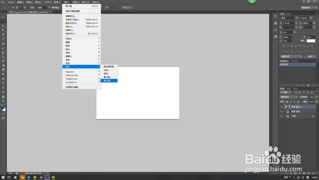
Task: Toggle lock position icon
Action: pos(294,102)
